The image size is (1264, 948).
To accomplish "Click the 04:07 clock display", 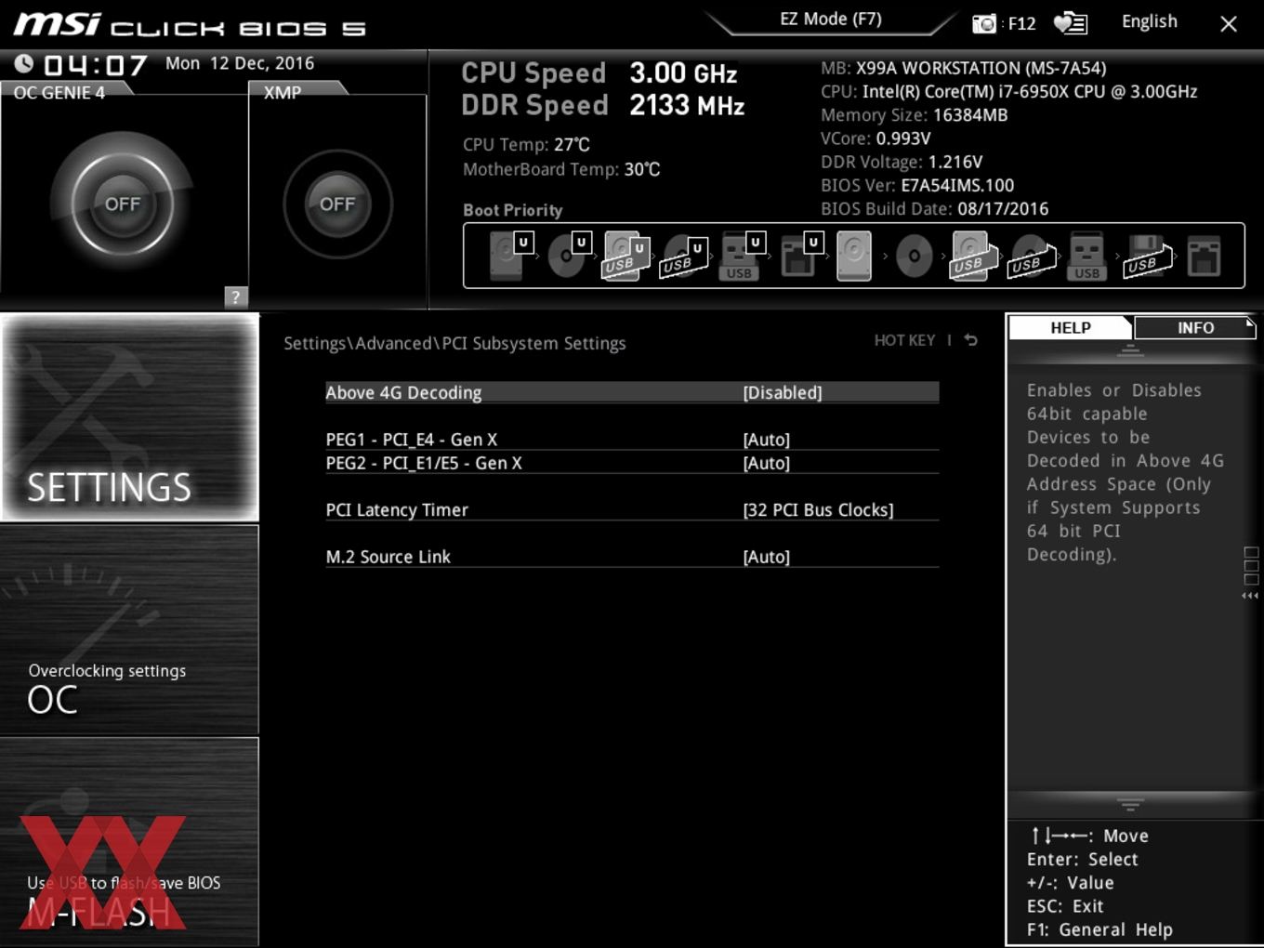I will [96, 65].
